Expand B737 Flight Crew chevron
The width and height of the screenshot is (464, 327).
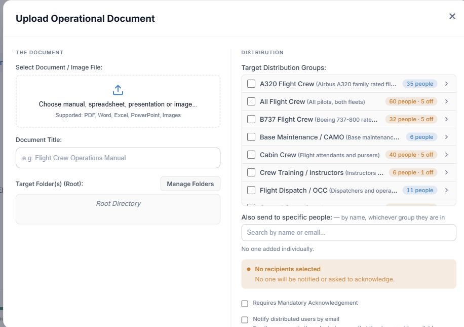(x=446, y=119)
